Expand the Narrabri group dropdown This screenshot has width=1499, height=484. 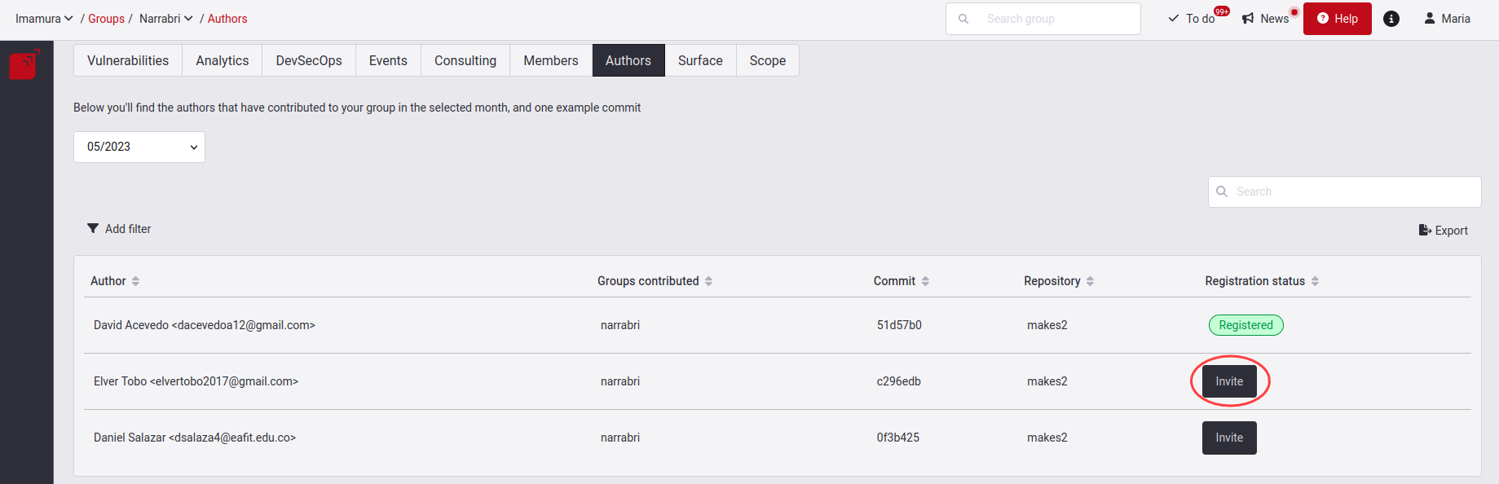(x=166, y=19)
